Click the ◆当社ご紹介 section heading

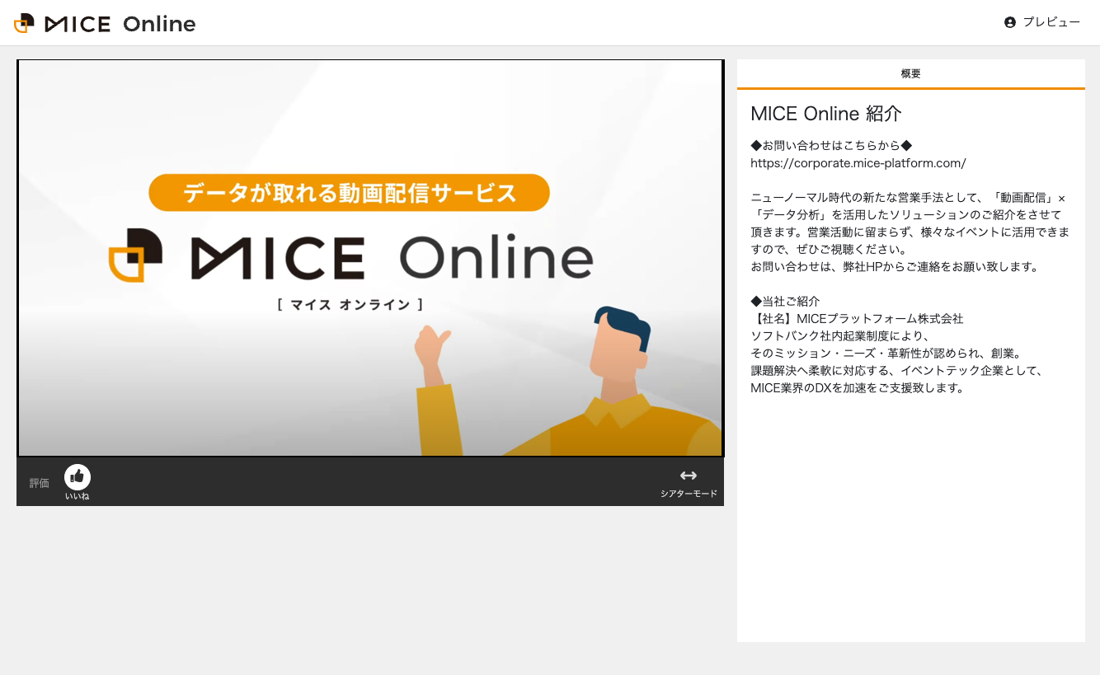tap(785, 301)
